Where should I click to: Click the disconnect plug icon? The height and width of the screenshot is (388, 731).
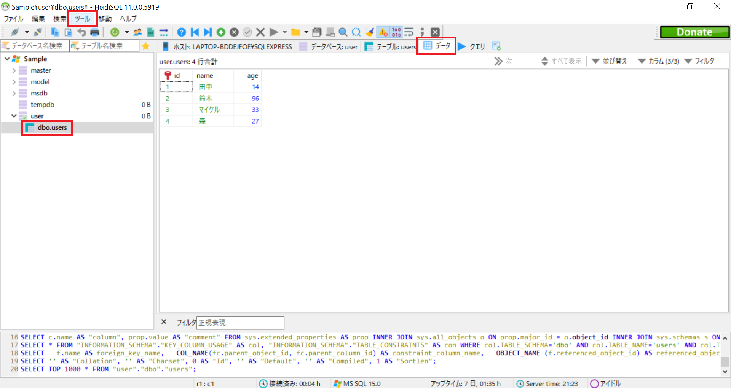[x=38, y=32]
